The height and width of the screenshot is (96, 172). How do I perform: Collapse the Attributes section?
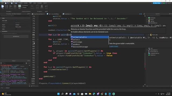(x=1, y=31)
